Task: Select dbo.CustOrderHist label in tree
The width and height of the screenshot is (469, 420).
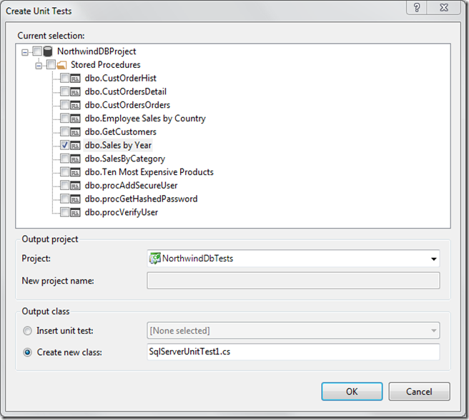Action: click(121, 79)
